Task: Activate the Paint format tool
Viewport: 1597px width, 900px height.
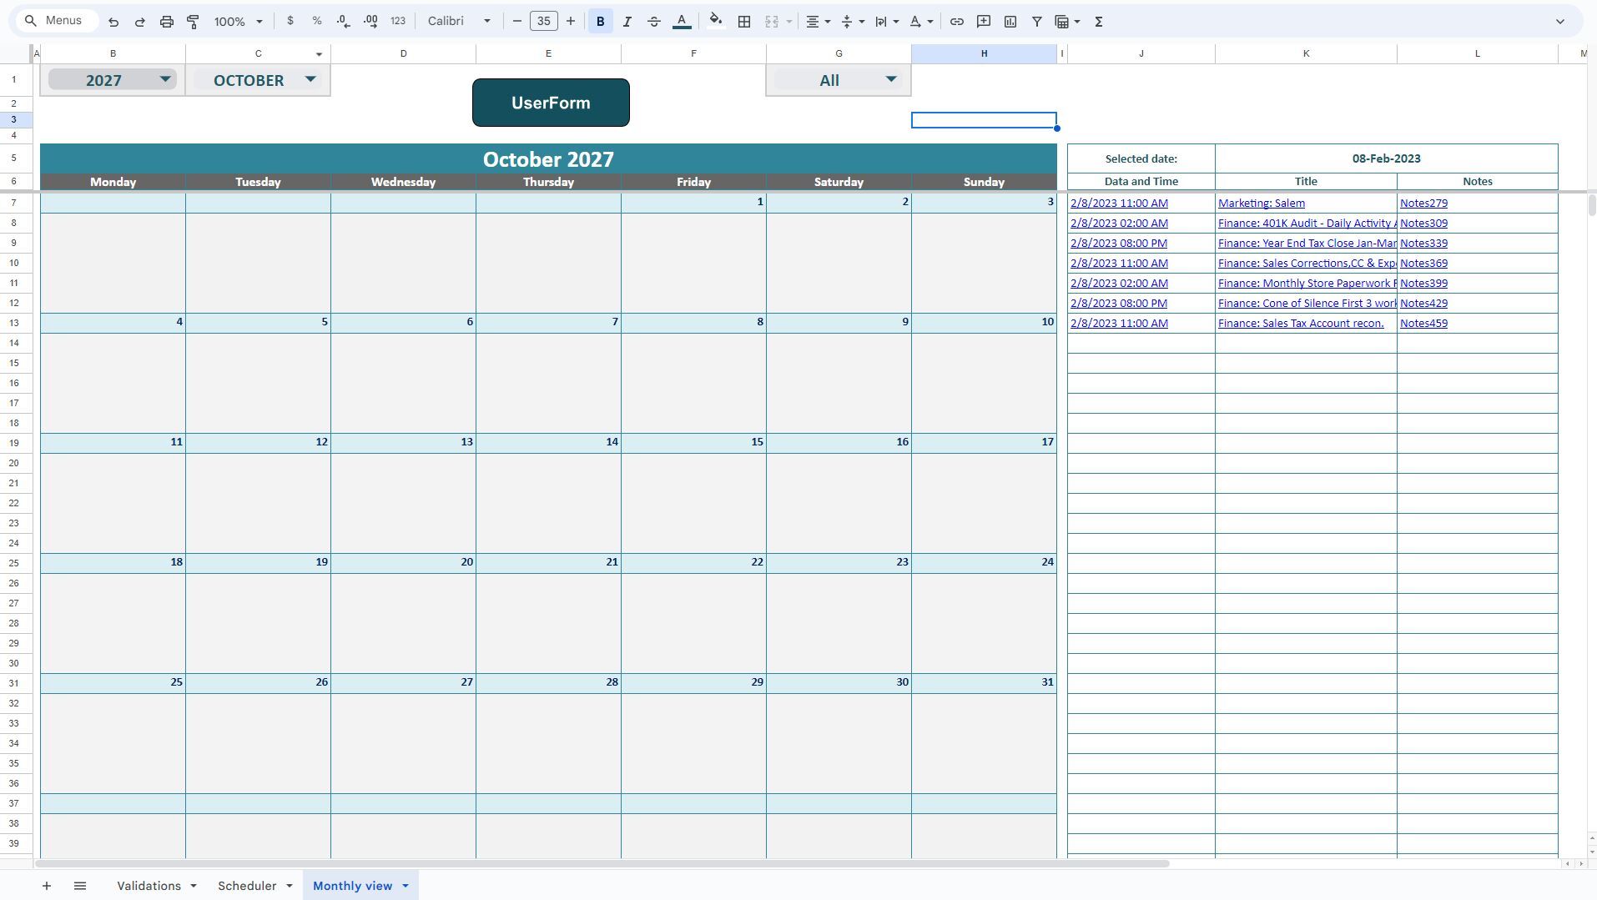Action: 193,22
